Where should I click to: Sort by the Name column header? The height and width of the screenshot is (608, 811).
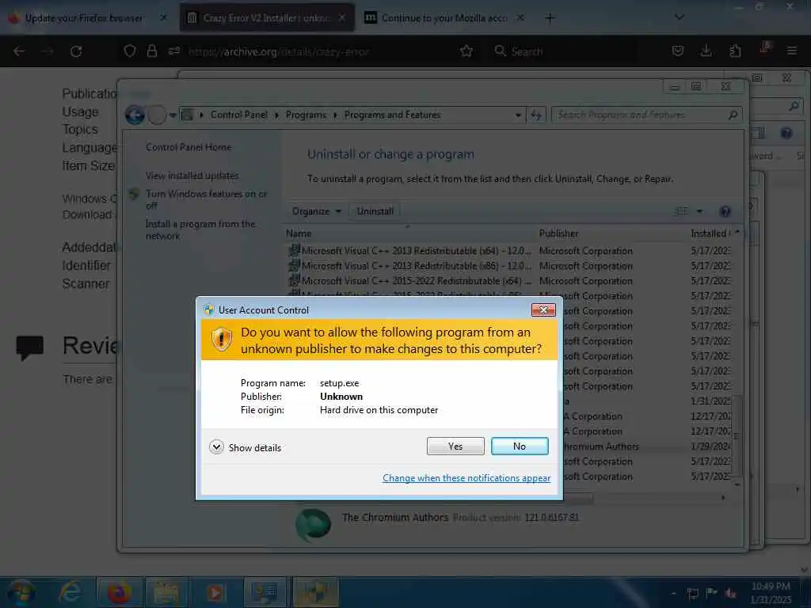(409, 234)
